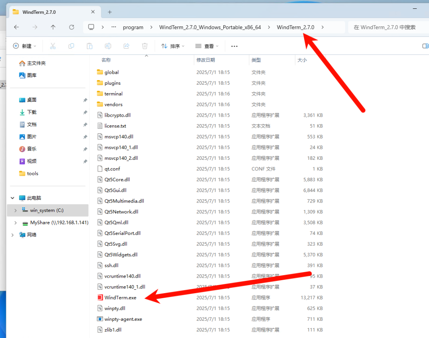Viewport: 429px width, 338px height.
Task: Open the 查看 View dropdown
Action: tap(207, 46)
